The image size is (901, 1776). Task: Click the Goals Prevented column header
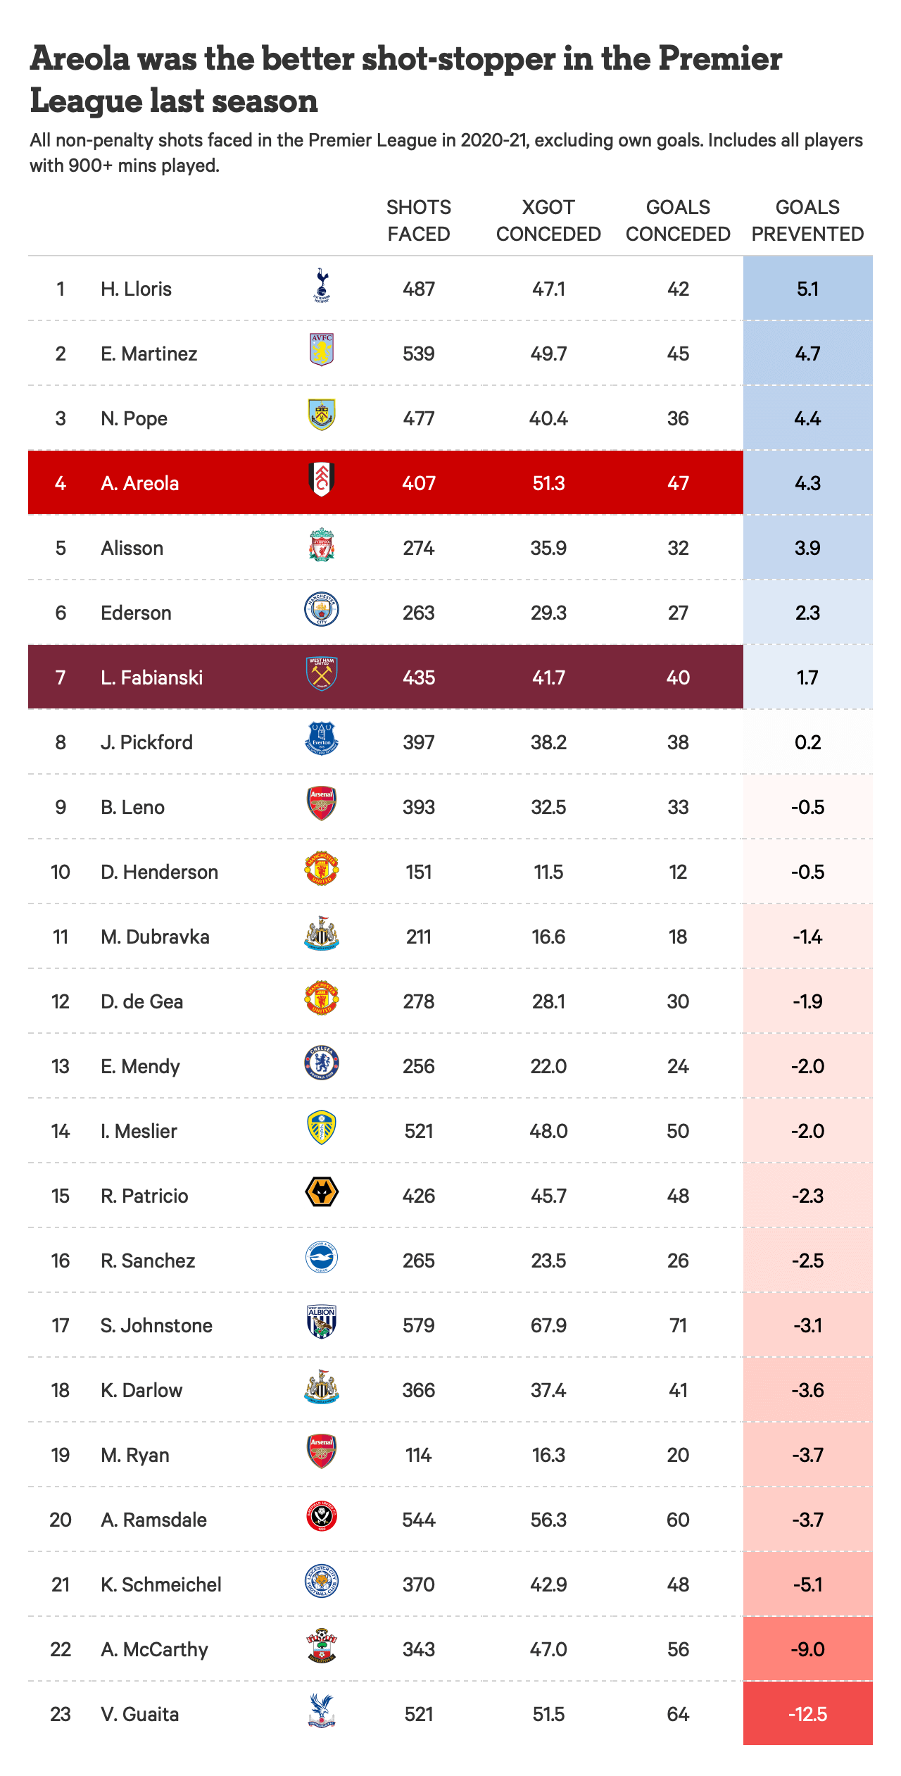[807, 220]
